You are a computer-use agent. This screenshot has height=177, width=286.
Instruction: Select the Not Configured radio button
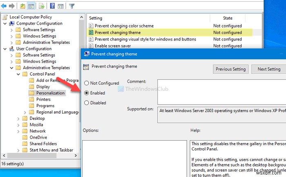tap(87, 83)
